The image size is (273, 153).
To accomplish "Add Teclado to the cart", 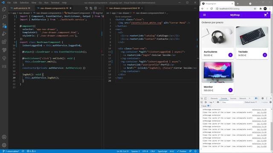I will [265, 55].
